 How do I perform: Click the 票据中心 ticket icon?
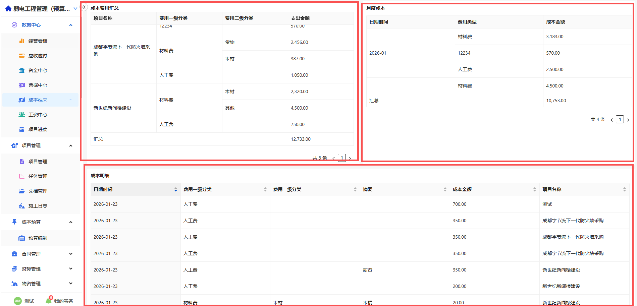pos(22,85)
